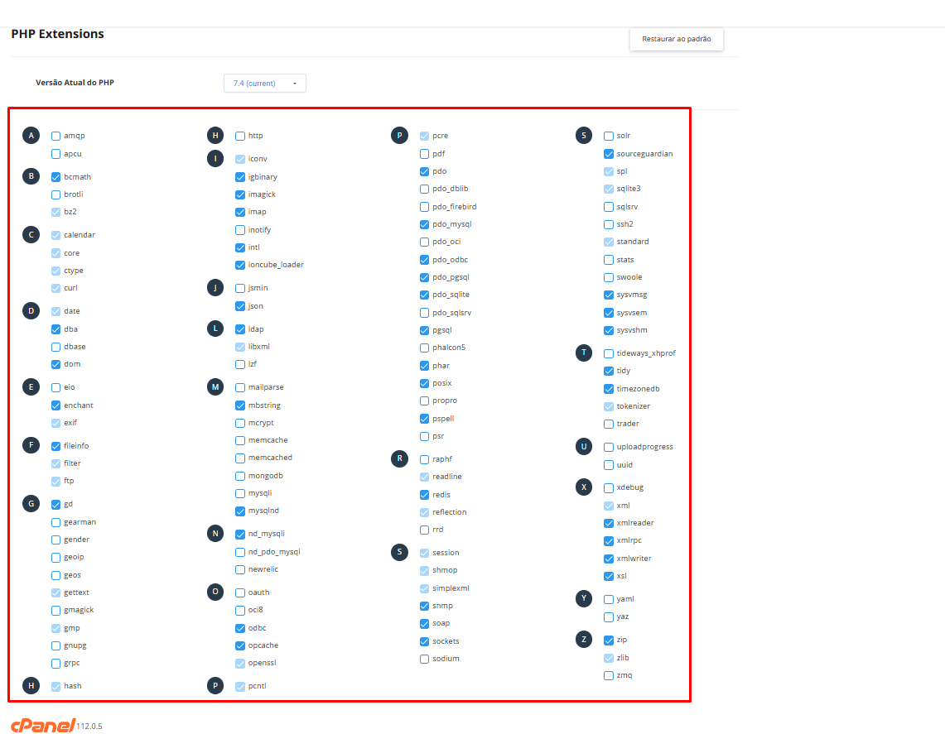Check the mongodb extension box
The width and height of the screenshot is (945, 734).
pyautogui.click(x=240, y=476)
